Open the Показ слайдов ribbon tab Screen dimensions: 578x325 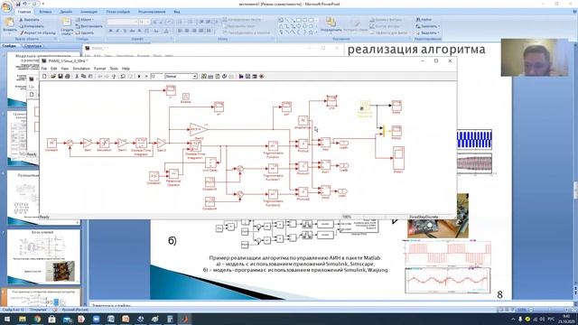pyautogui.click(x=118, y=12)
